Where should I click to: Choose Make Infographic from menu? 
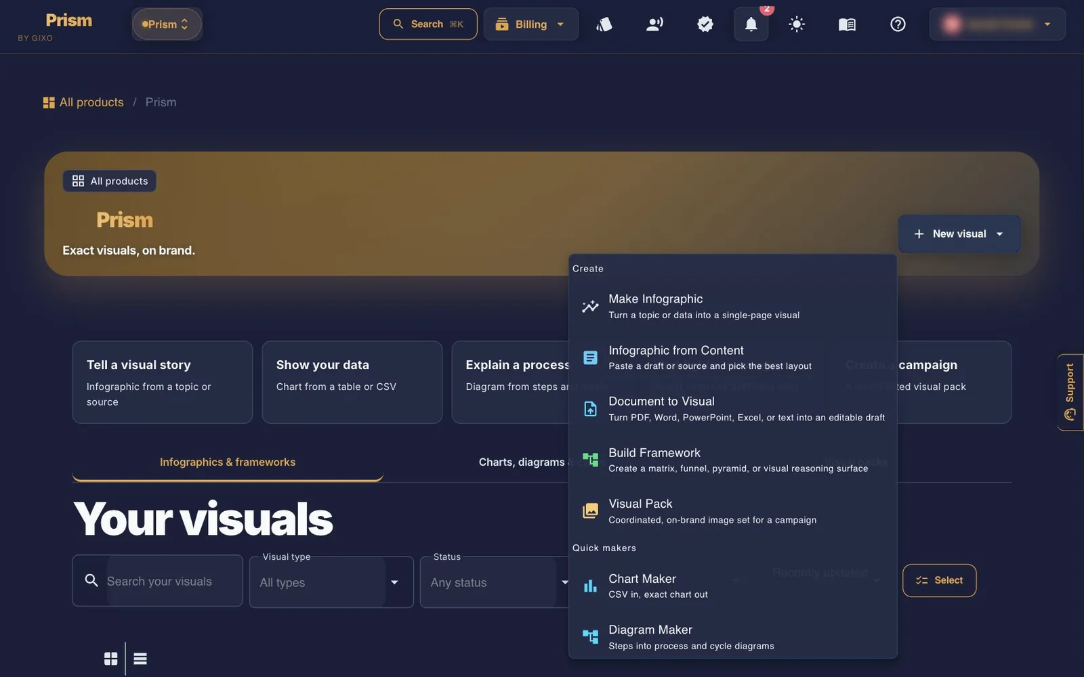(732, 306)
